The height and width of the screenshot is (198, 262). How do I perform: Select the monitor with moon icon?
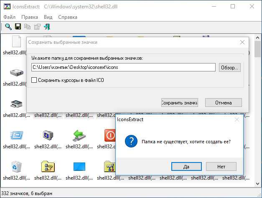[x=48, y=135]
